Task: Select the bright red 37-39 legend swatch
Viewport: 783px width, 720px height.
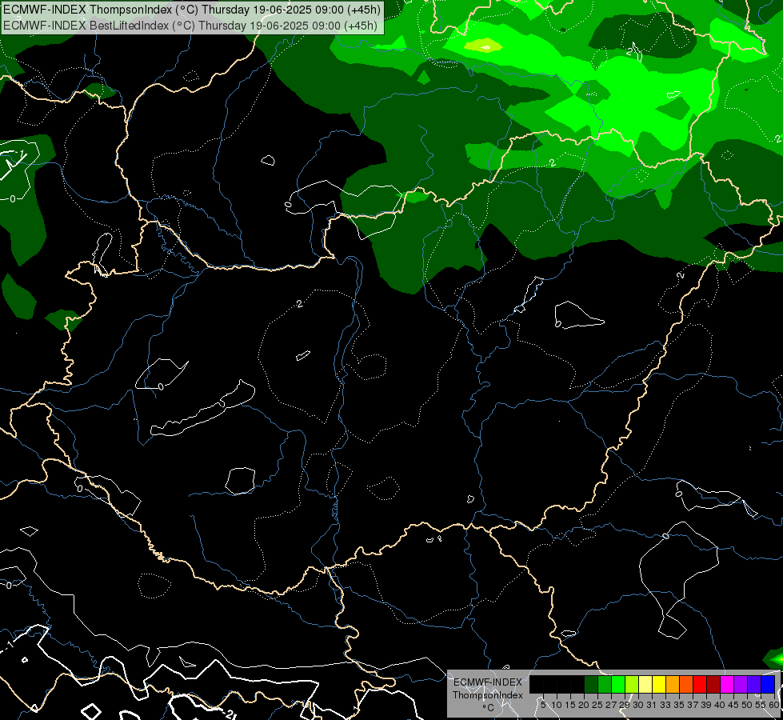Action: (700, 684)
